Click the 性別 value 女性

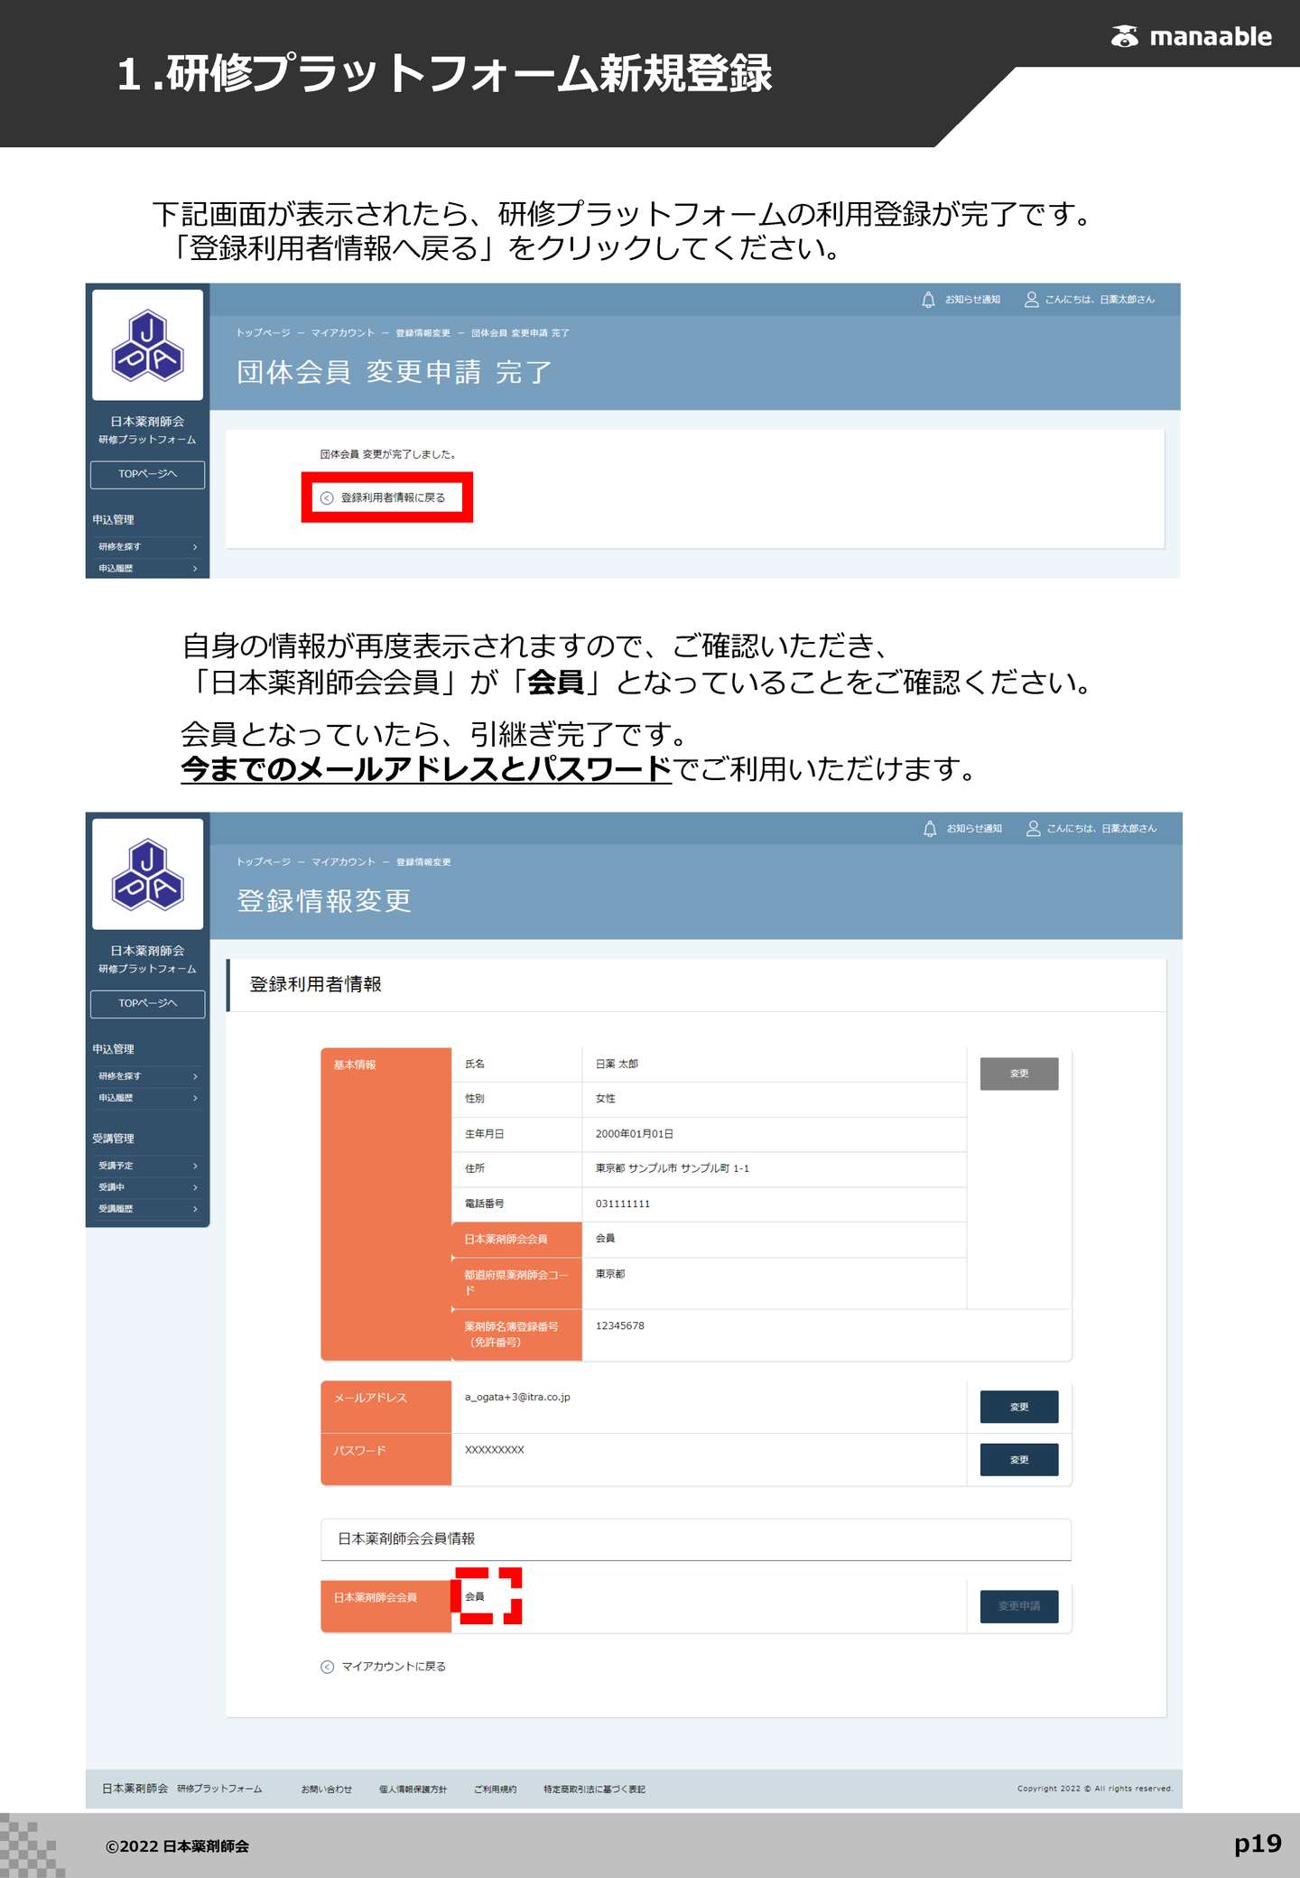click(x=606, y=1099)
